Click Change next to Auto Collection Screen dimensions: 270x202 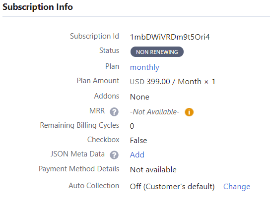(237, 187)
